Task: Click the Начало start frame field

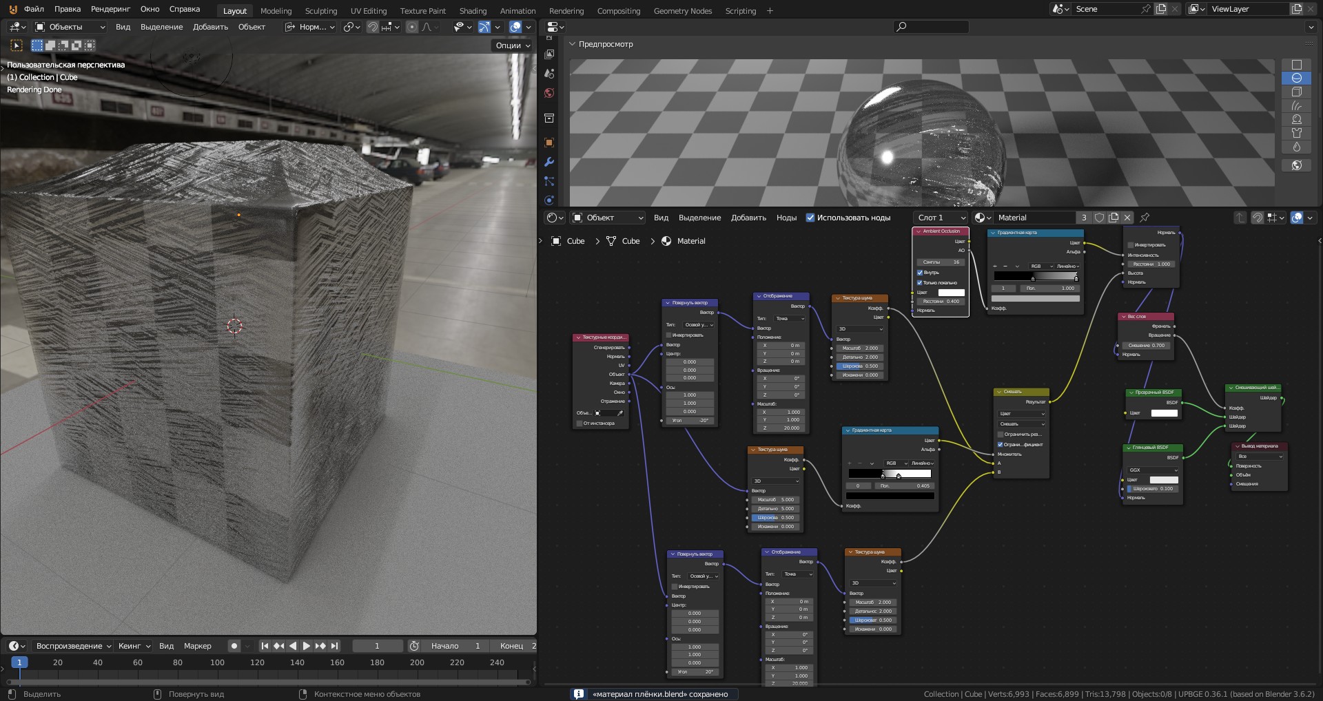Action: pos(455,646)
